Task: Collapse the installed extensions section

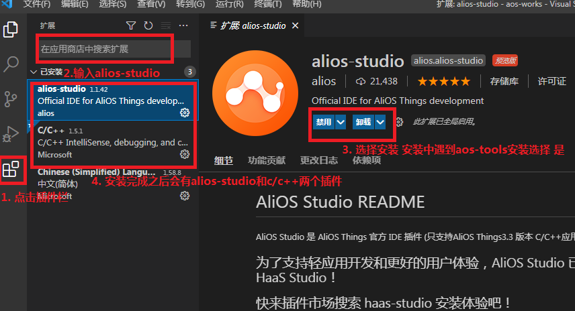Action: pos(34,72)
